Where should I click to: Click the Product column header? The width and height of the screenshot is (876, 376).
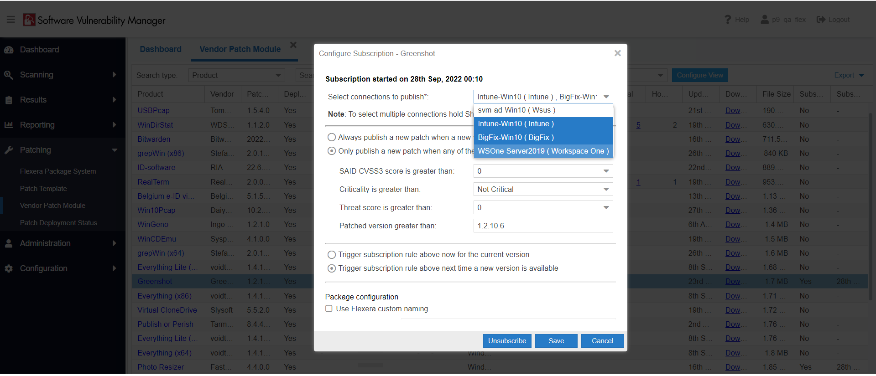click(168, 94)
